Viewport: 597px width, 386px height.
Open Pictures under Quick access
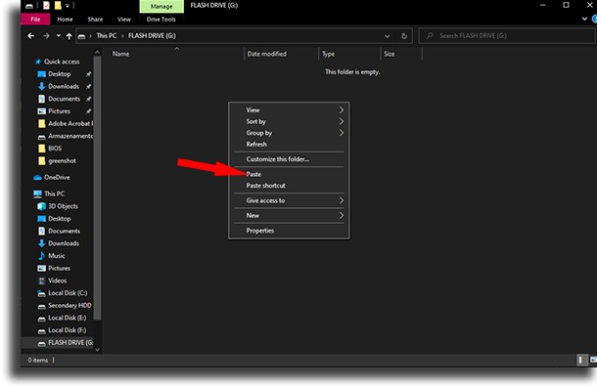pyautogui.click(x=59, y=111)
